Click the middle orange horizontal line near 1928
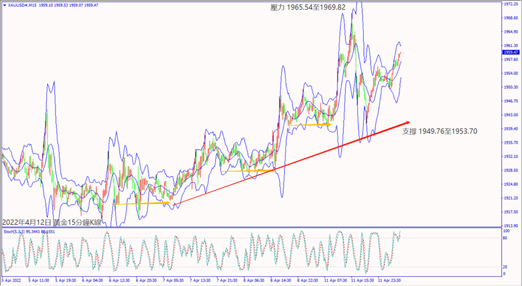Screen dimensions: 522x286 tap(244, 171)
